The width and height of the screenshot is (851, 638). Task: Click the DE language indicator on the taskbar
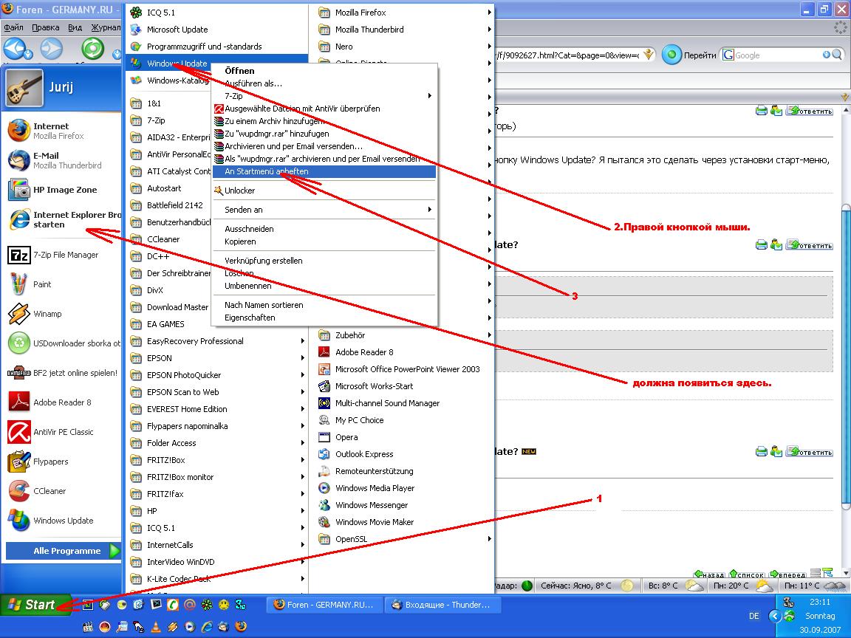click(753, 616)
